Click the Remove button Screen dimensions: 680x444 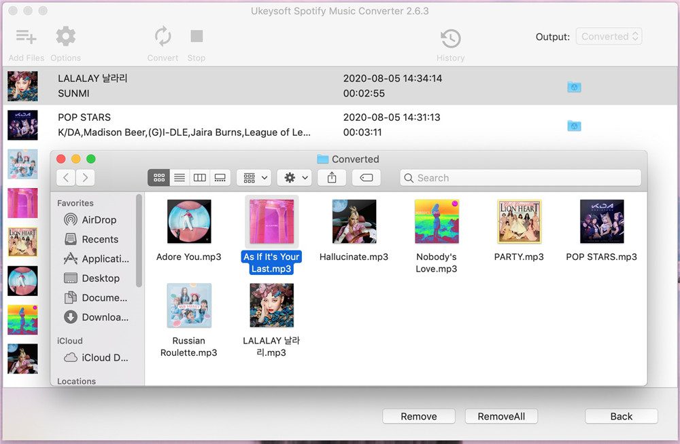click(419, 416)
